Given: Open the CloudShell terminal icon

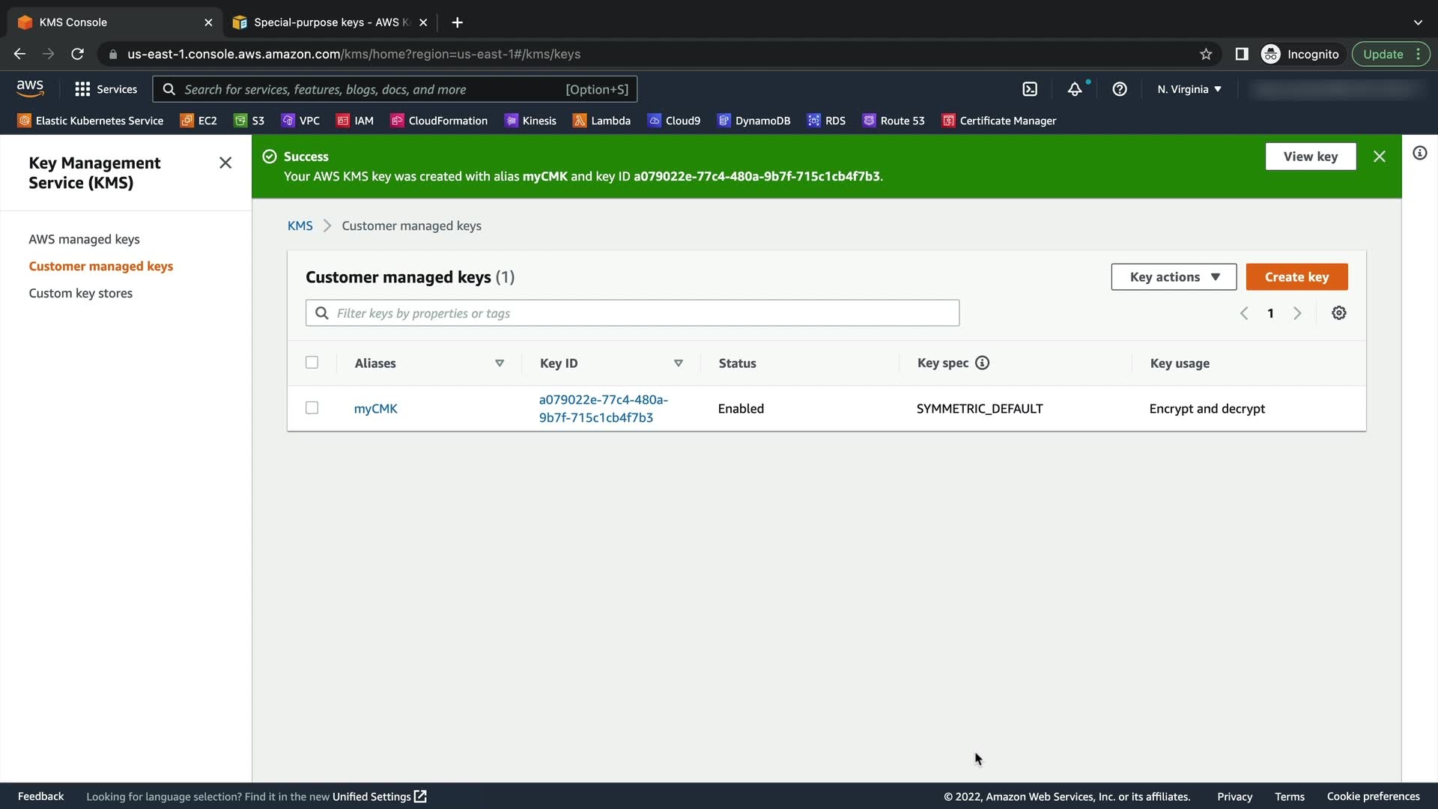Looking at the screenshot, I should click(x=1030, y=89).
